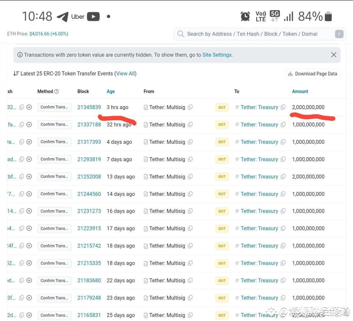This screenshot has height=321, width=353.
Task: Tap the Uber notification in status bar
Action: 77,17
